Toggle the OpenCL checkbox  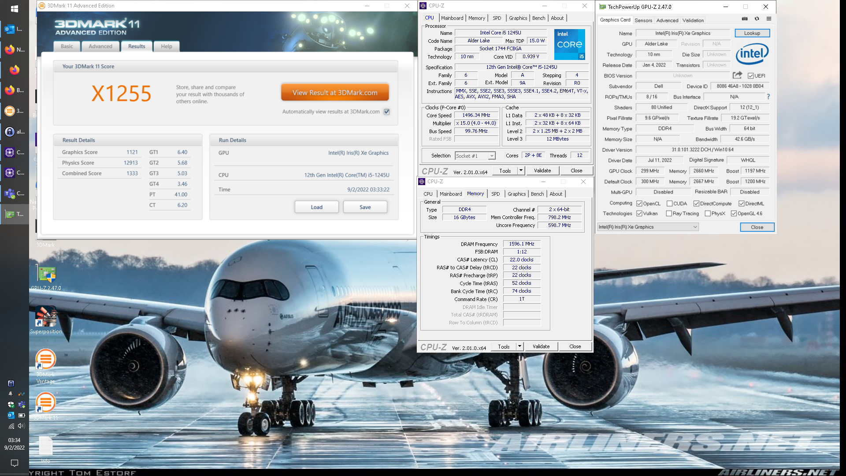pos(639,204)
